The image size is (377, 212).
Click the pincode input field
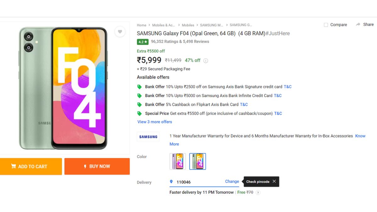tap(198, 182)
